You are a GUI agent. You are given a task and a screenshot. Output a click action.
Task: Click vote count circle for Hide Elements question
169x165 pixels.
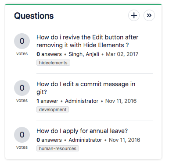coord(22,41)
